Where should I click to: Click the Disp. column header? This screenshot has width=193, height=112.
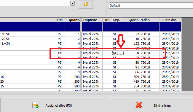pyautogui.click(x=118, y=20)
